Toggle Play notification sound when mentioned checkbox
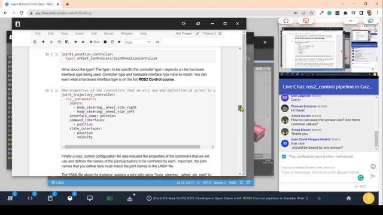383x215 pixels. click(284, 156)
